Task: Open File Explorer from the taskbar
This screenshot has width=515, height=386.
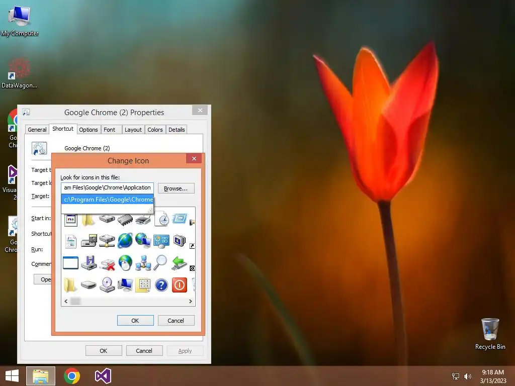Action: (41, 376)
